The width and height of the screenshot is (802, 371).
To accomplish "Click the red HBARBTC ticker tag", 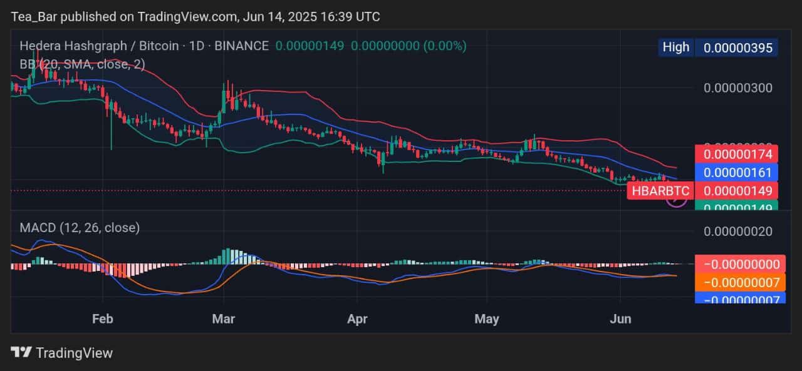I will (x=660, y=191).
